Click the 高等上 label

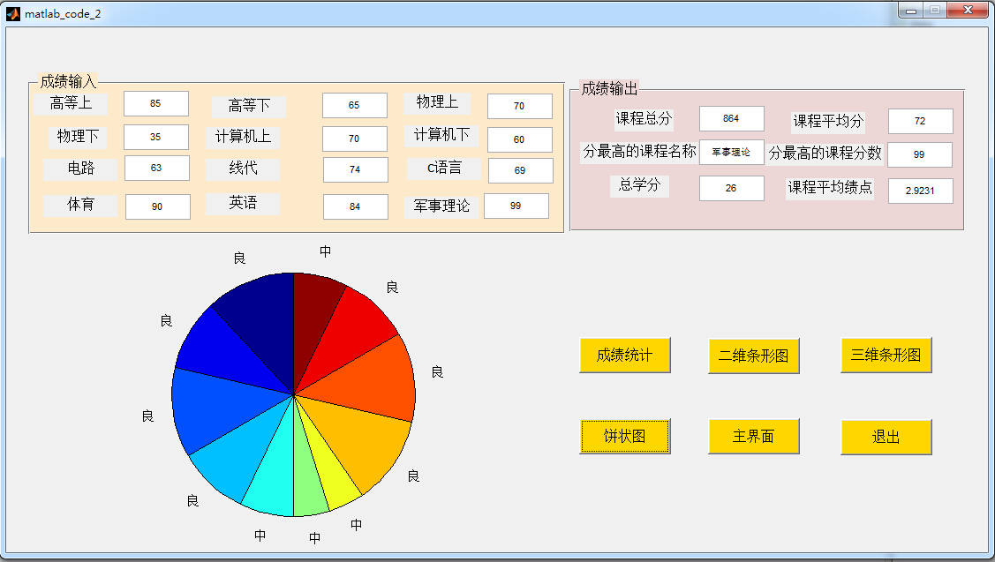[x=71, y=103]
